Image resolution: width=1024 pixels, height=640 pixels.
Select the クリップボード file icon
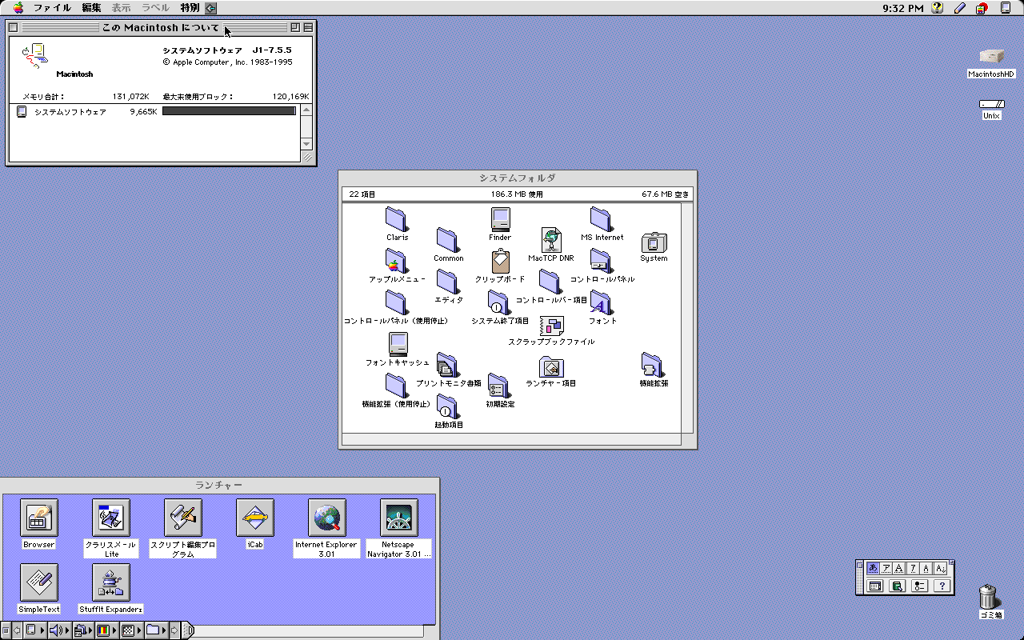500,261
